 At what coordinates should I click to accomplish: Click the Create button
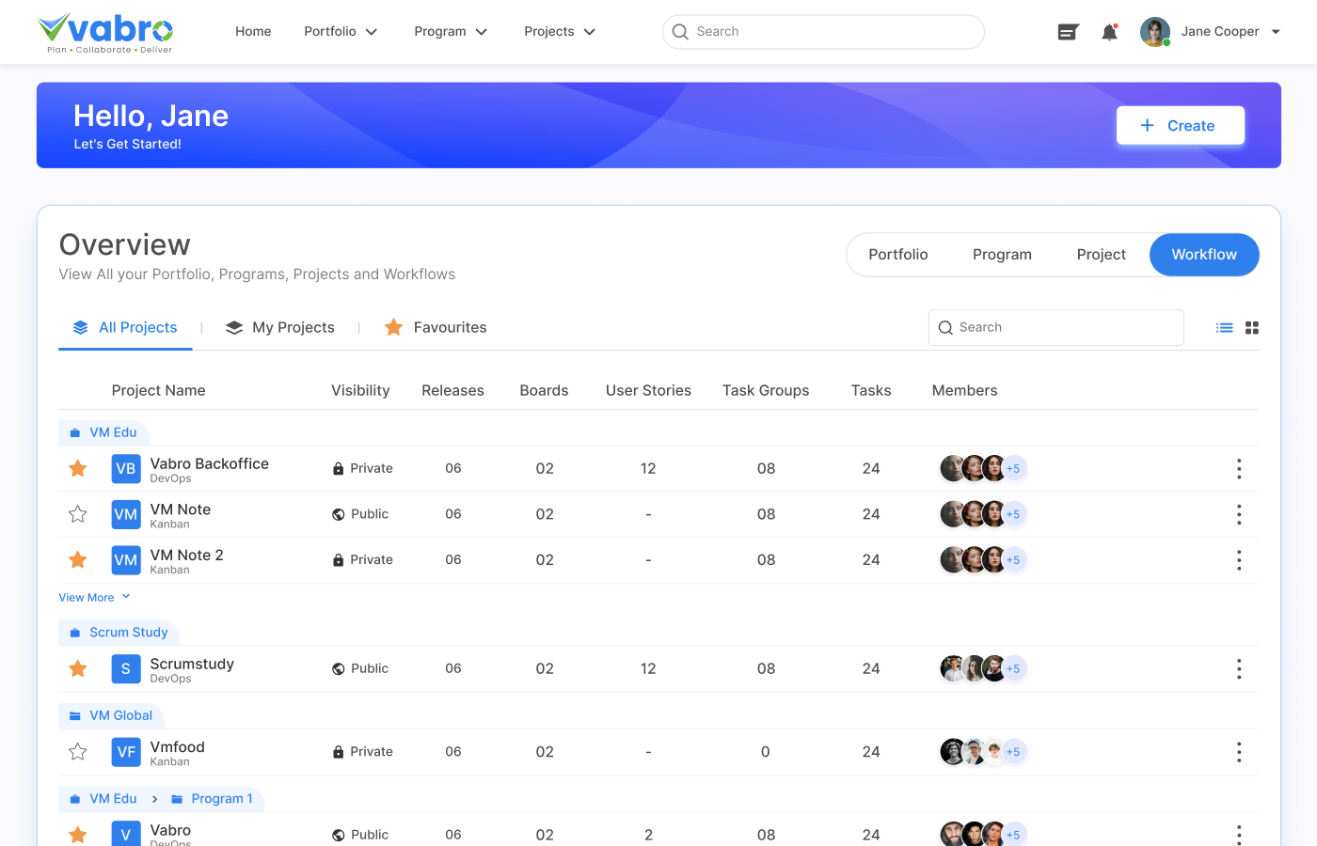pos(1181,125)
